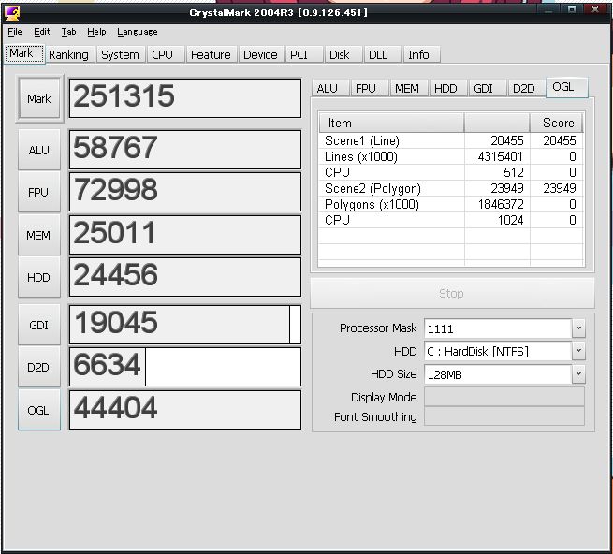613x554 pixels.
Task: Click the MEM score 25011
Action: 185,235
